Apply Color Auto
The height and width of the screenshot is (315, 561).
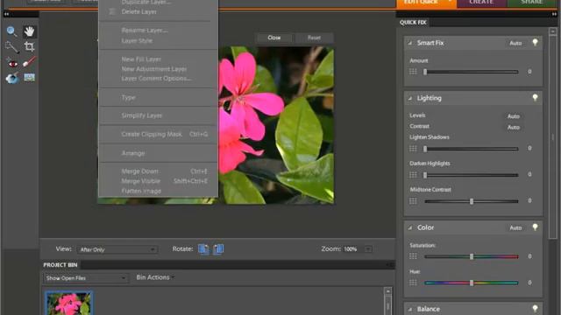[x=515, y=227]
